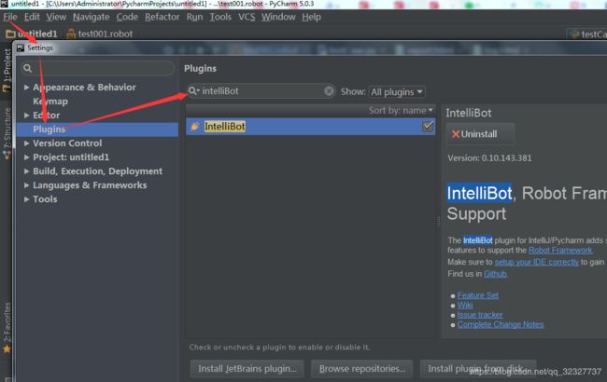
Task: Uncheck the IntelliBot plugin checkbox
Action: click(428, 126)
